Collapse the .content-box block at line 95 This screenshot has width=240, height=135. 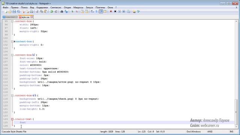coord(12,21)
